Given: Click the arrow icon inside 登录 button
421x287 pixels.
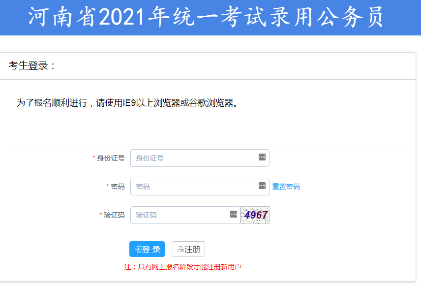Looking at the screenshot, I should pyautogui.click(x=138, y=250).
